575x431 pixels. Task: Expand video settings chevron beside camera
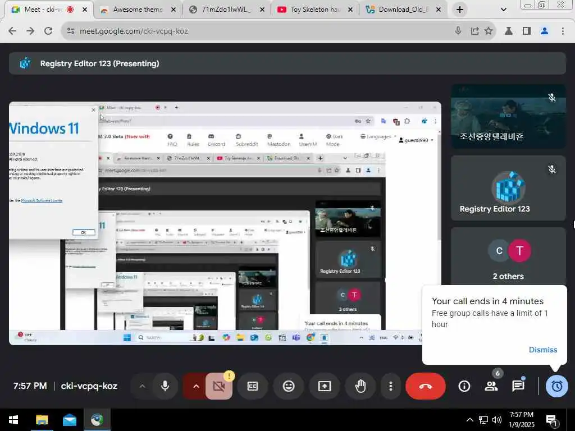pyautogui.click(x=196, y=386)
